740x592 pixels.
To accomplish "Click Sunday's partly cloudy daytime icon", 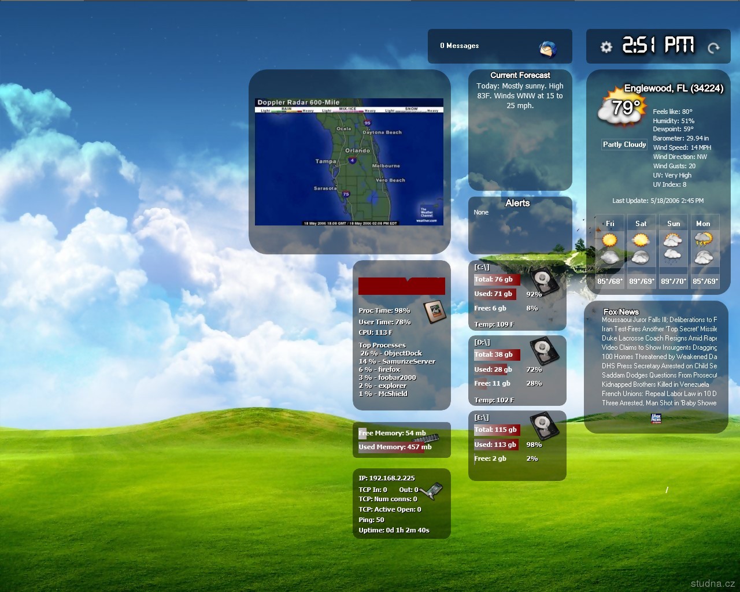I will click(x=672, y=239).
